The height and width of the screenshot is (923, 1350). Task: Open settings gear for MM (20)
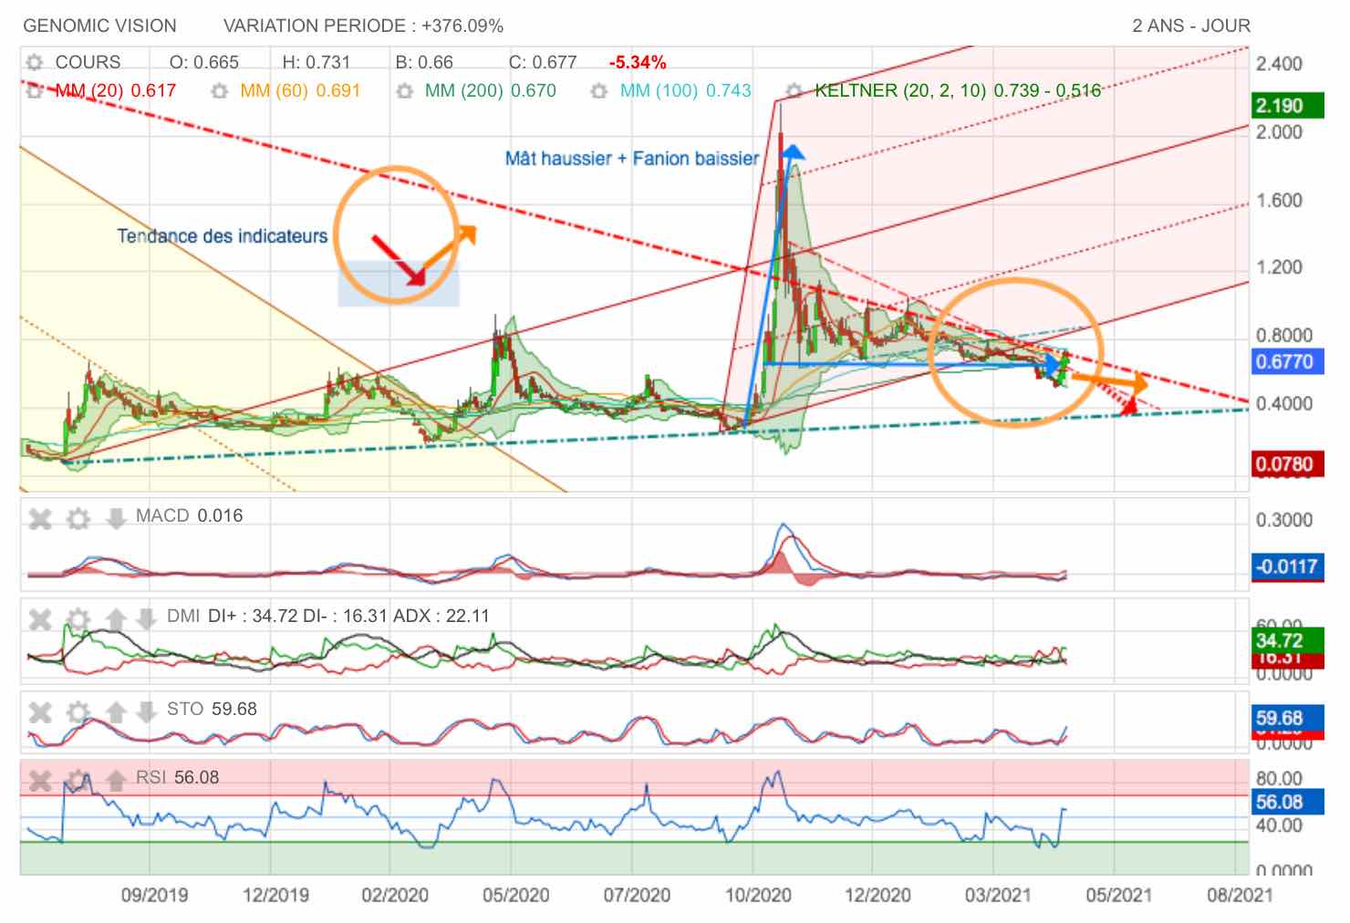point(35,91)
